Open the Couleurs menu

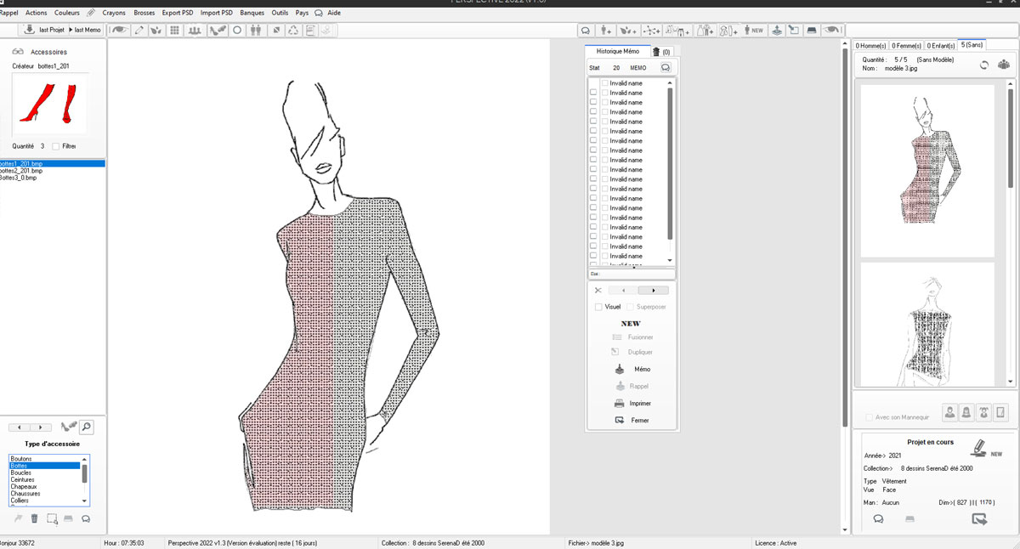(x=66, y=13)
